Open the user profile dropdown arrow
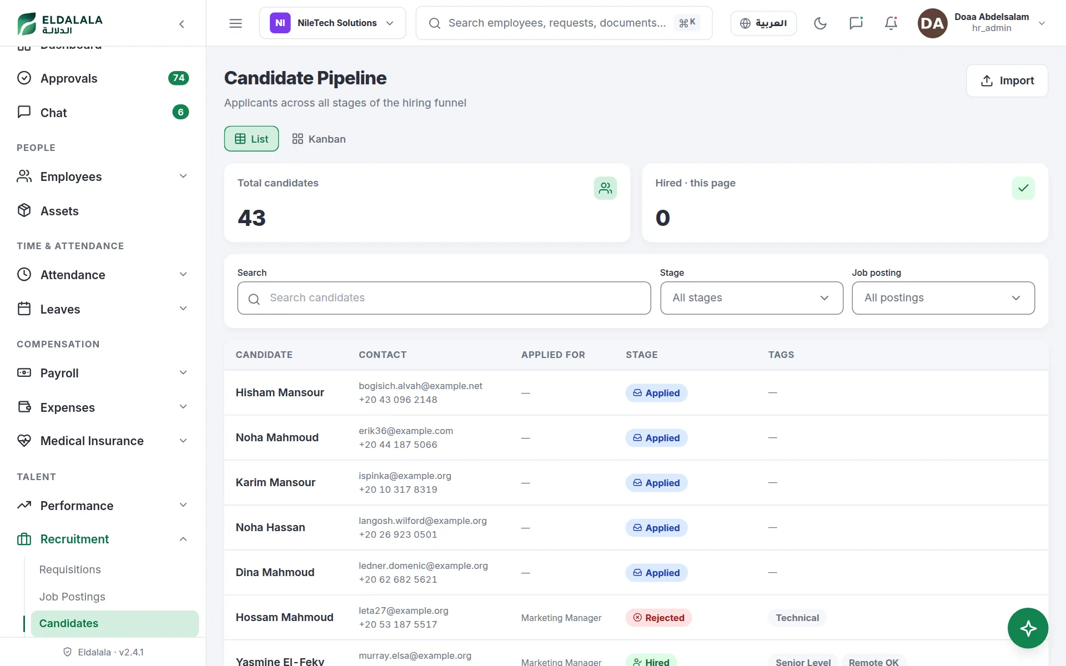The image size is (1066, 666). 1042,23
